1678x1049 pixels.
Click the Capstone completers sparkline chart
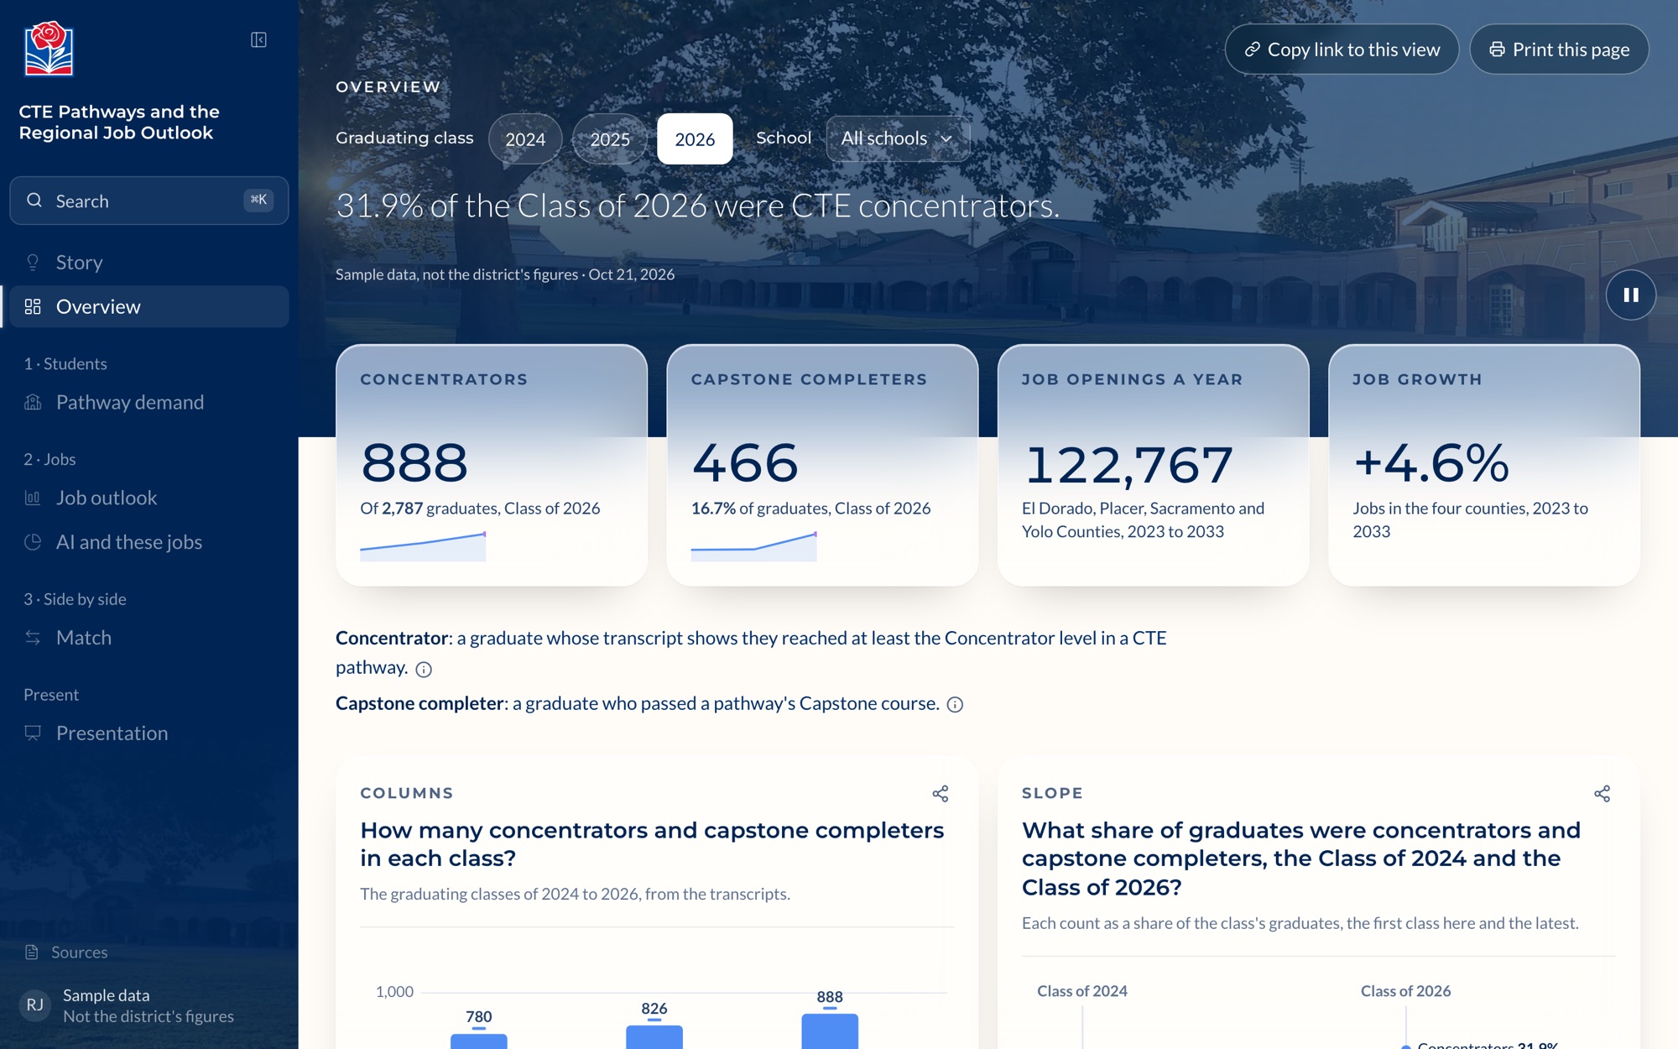[x=753, y=546]
